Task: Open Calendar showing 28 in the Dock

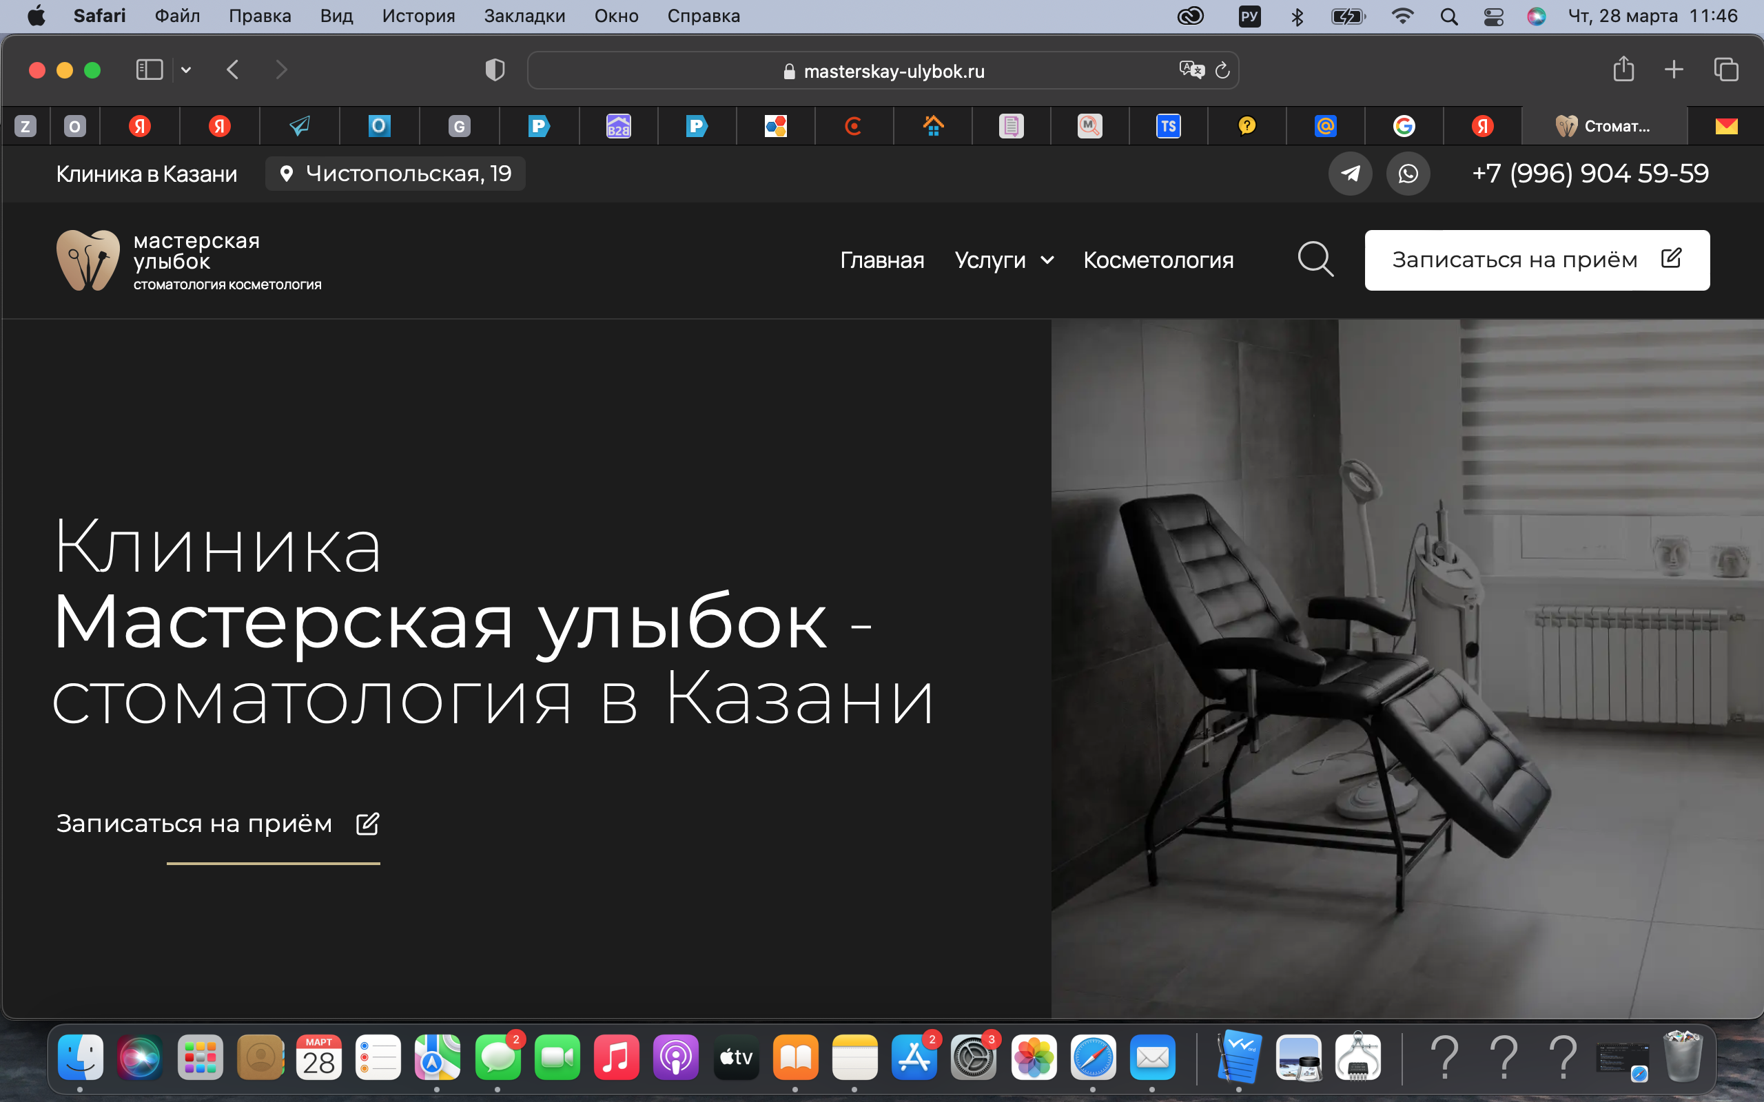Action: 318,1056
